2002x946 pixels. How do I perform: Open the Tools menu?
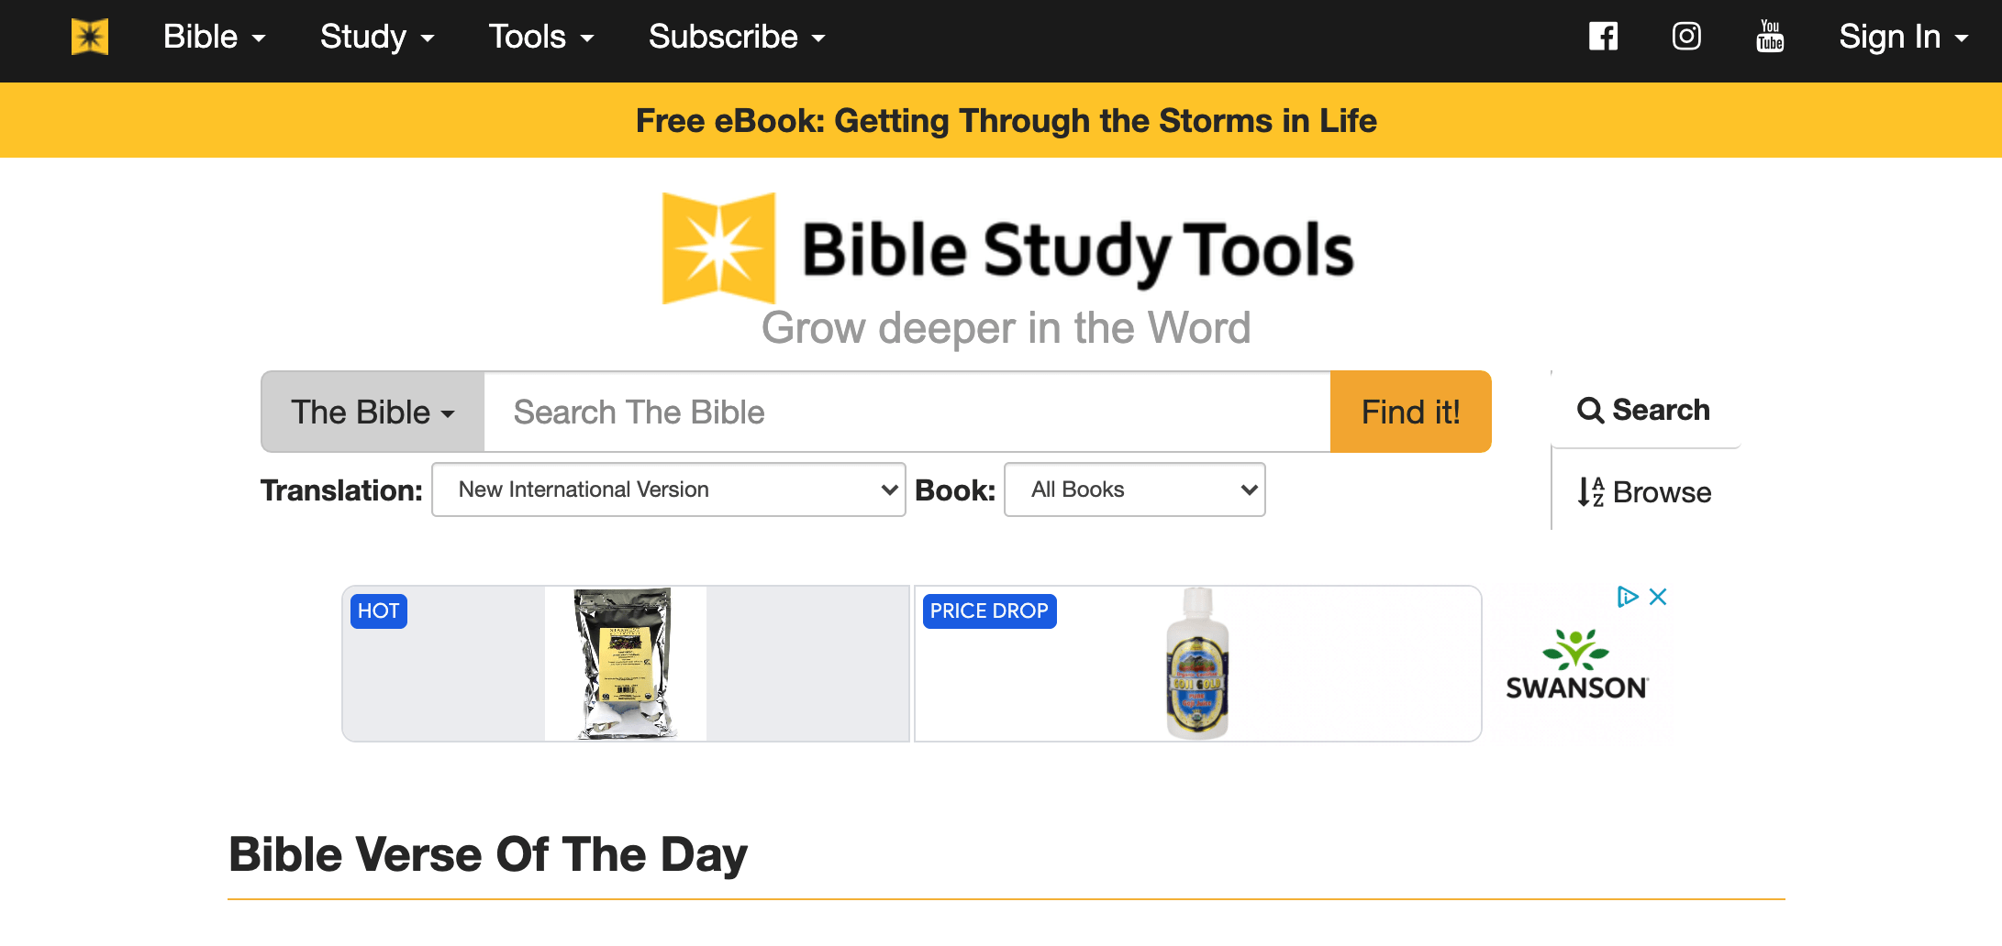coord(540,37)
